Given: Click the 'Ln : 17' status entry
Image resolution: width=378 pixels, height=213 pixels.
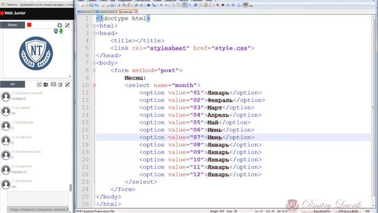Looking at the screenshot, I should pos(259,211).
